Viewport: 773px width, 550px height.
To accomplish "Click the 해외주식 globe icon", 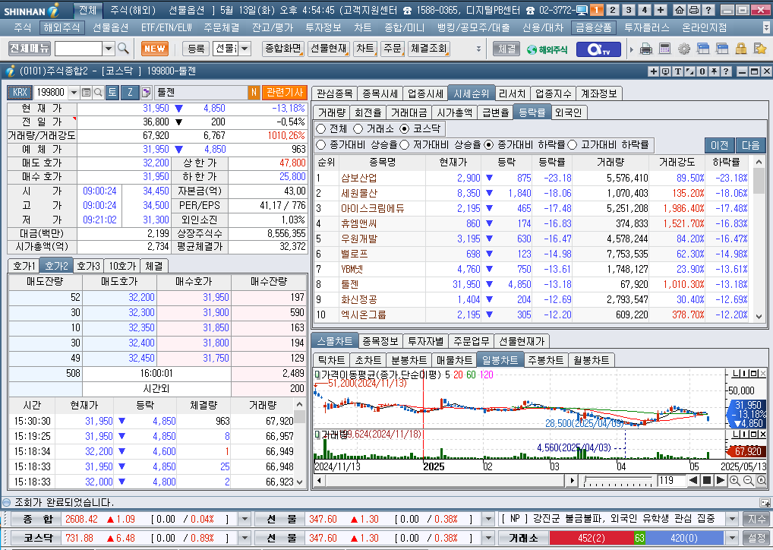I will click(547, 49).
